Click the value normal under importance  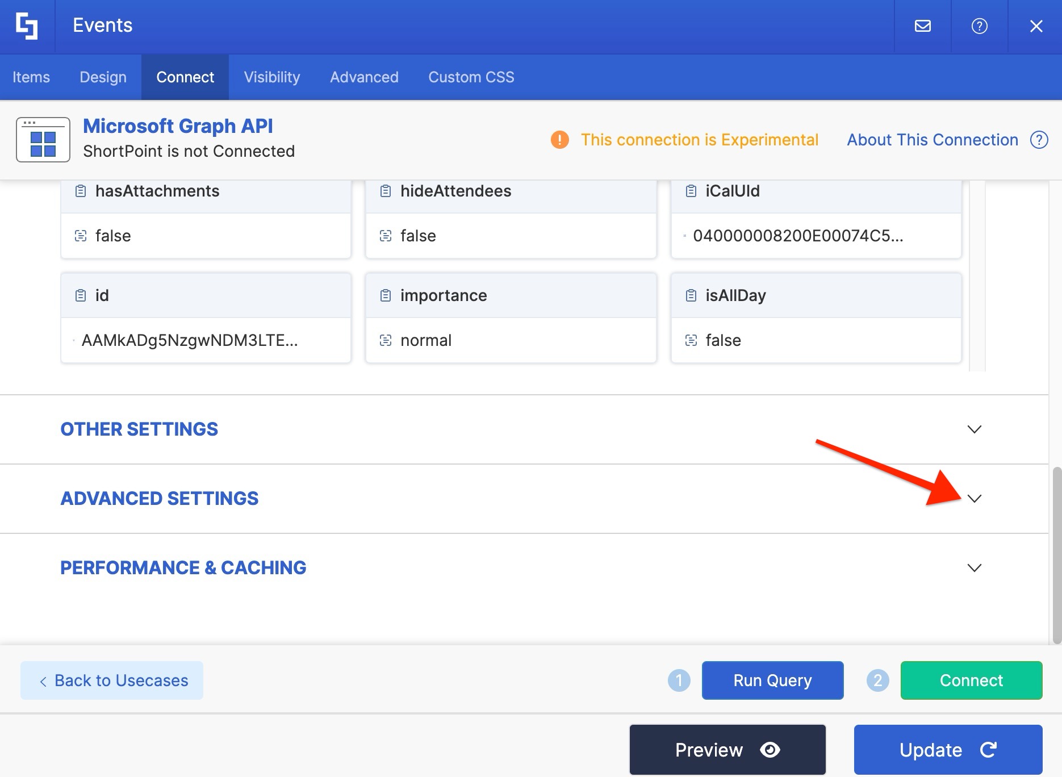pyautogui.click(x=426, y=340)
